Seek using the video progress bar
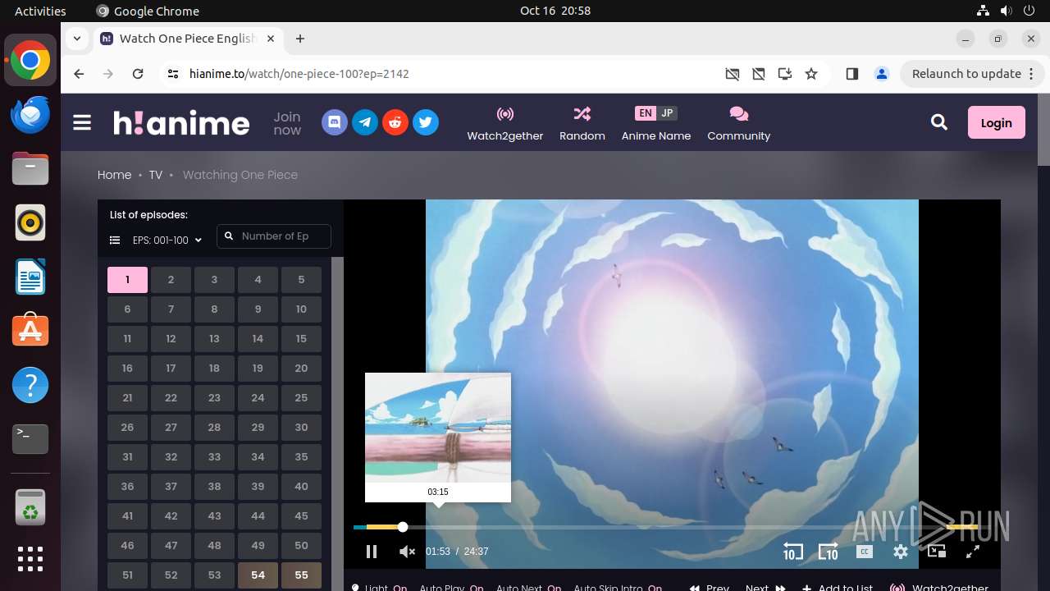The height and width of the screenshot is (591, 1050). tap(665, 527)
